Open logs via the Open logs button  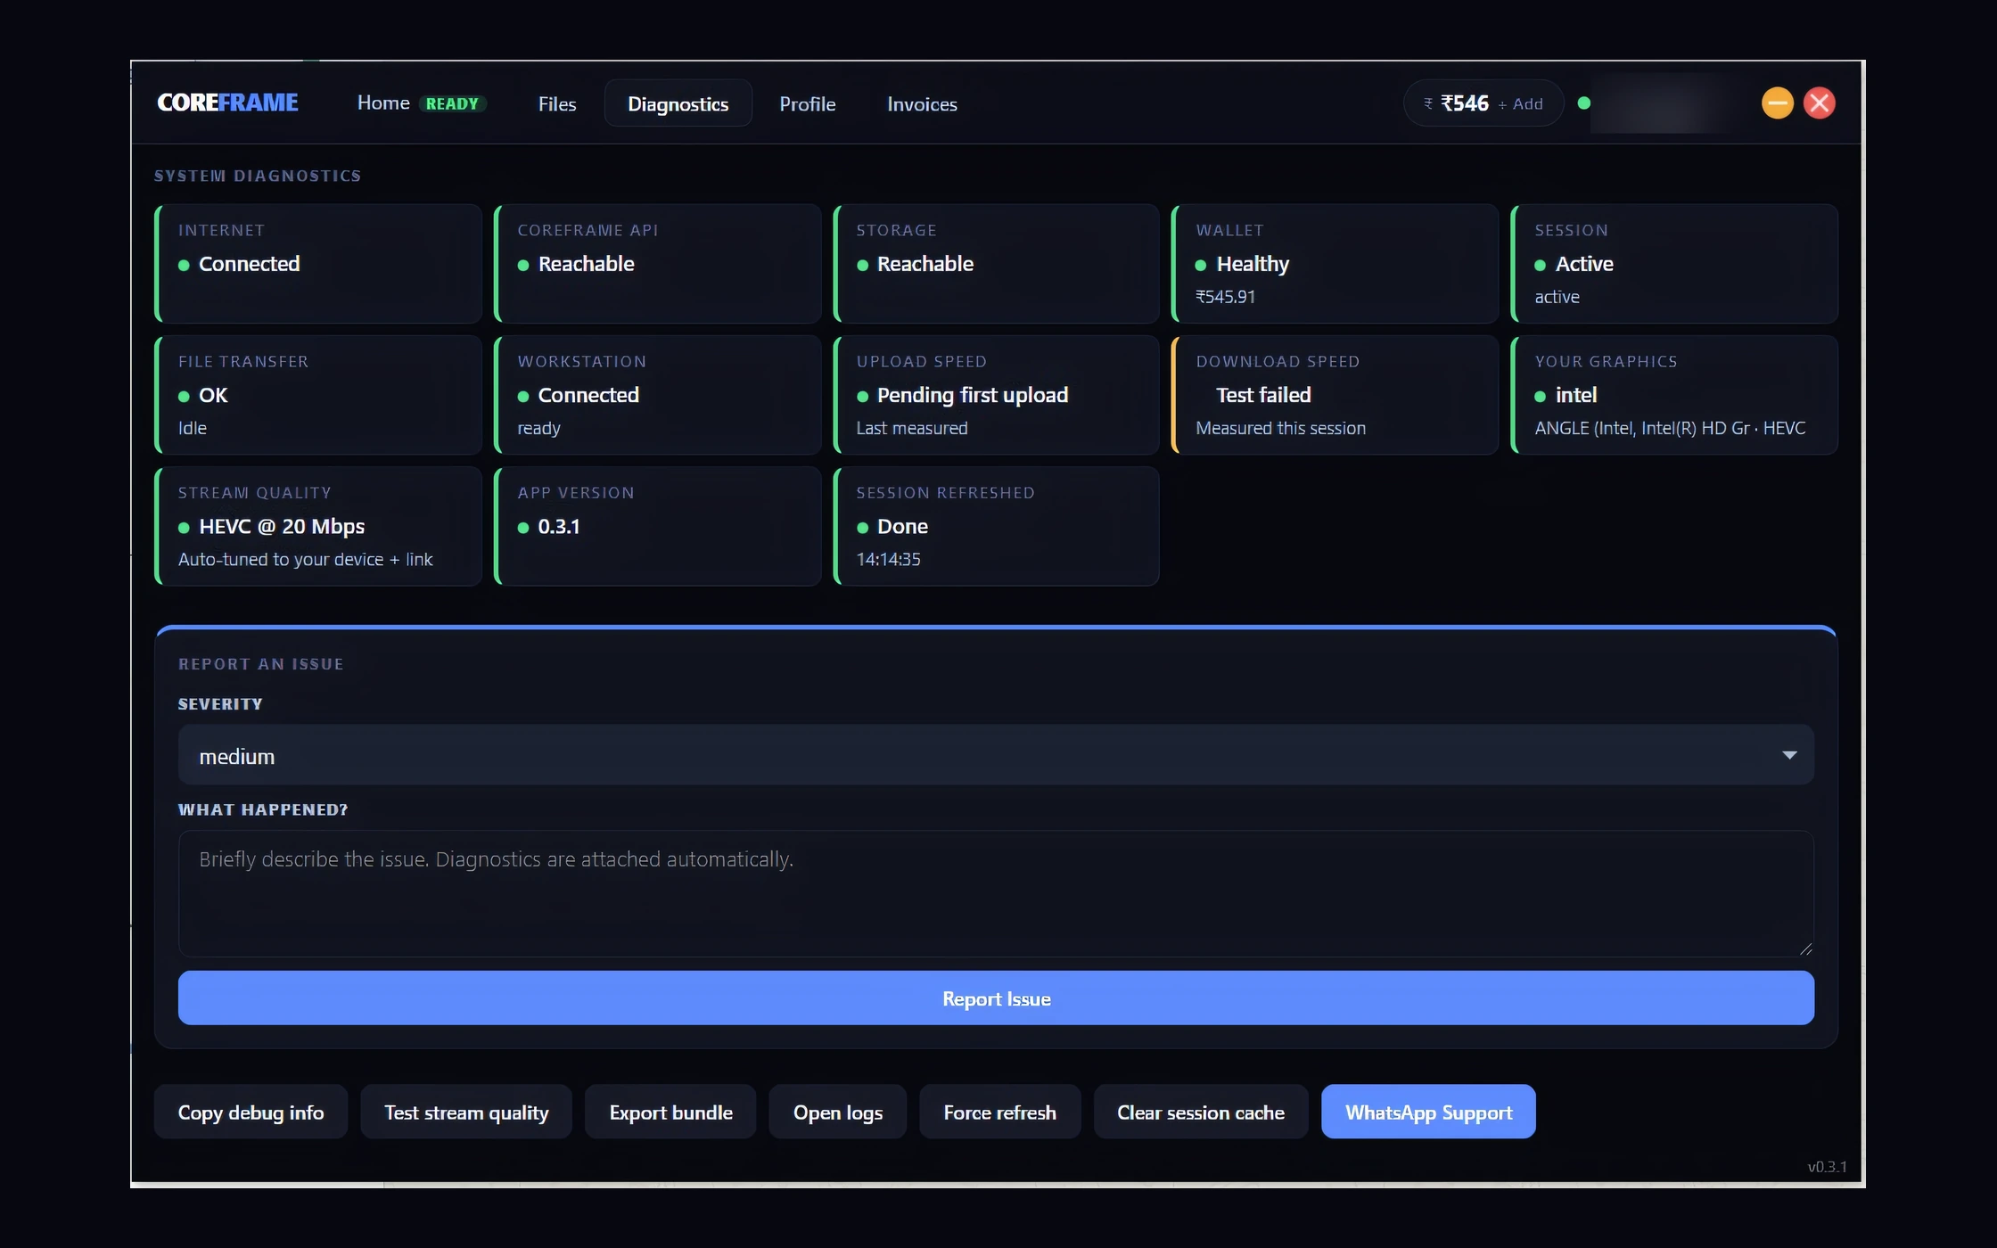pyautogui.click(x=838, y=1112)
